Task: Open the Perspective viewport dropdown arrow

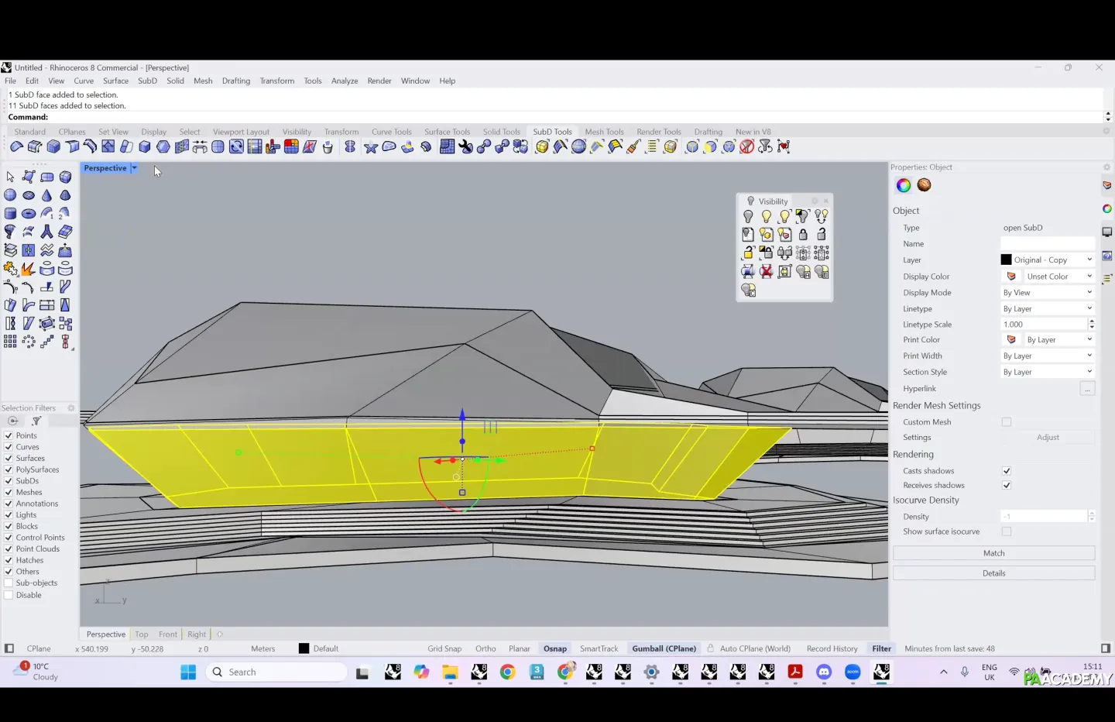Action: 134,168
